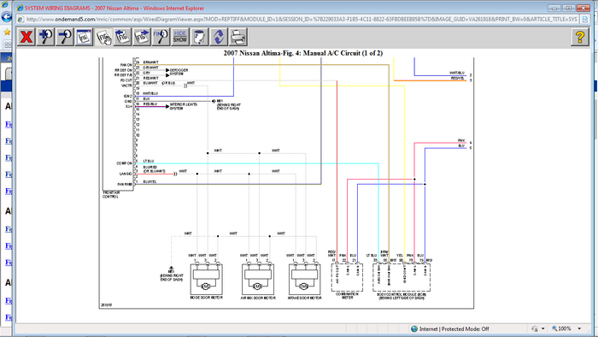Click the 100% zoom level button

(x=561, y=328)
